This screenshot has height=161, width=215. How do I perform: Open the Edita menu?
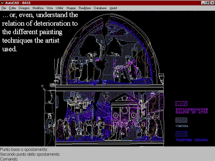[12, 8]
